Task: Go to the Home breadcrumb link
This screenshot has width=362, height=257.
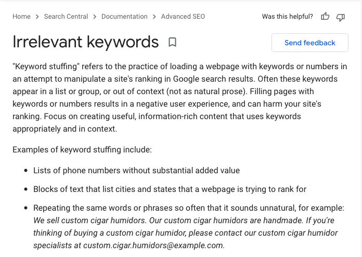Action: coord(21,17)
